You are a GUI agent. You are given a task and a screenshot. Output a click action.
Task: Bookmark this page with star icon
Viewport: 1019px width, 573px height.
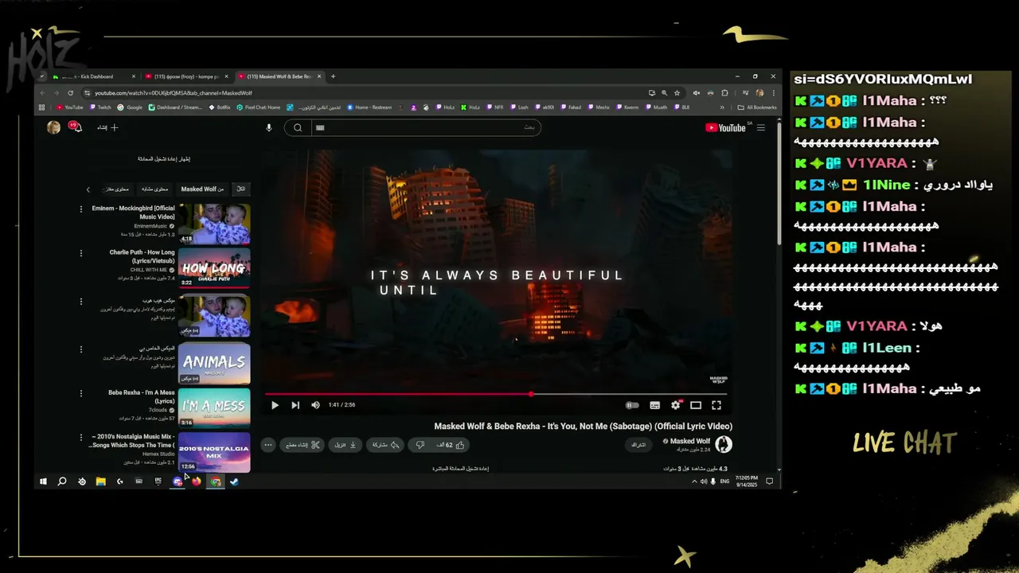(677, 92)
